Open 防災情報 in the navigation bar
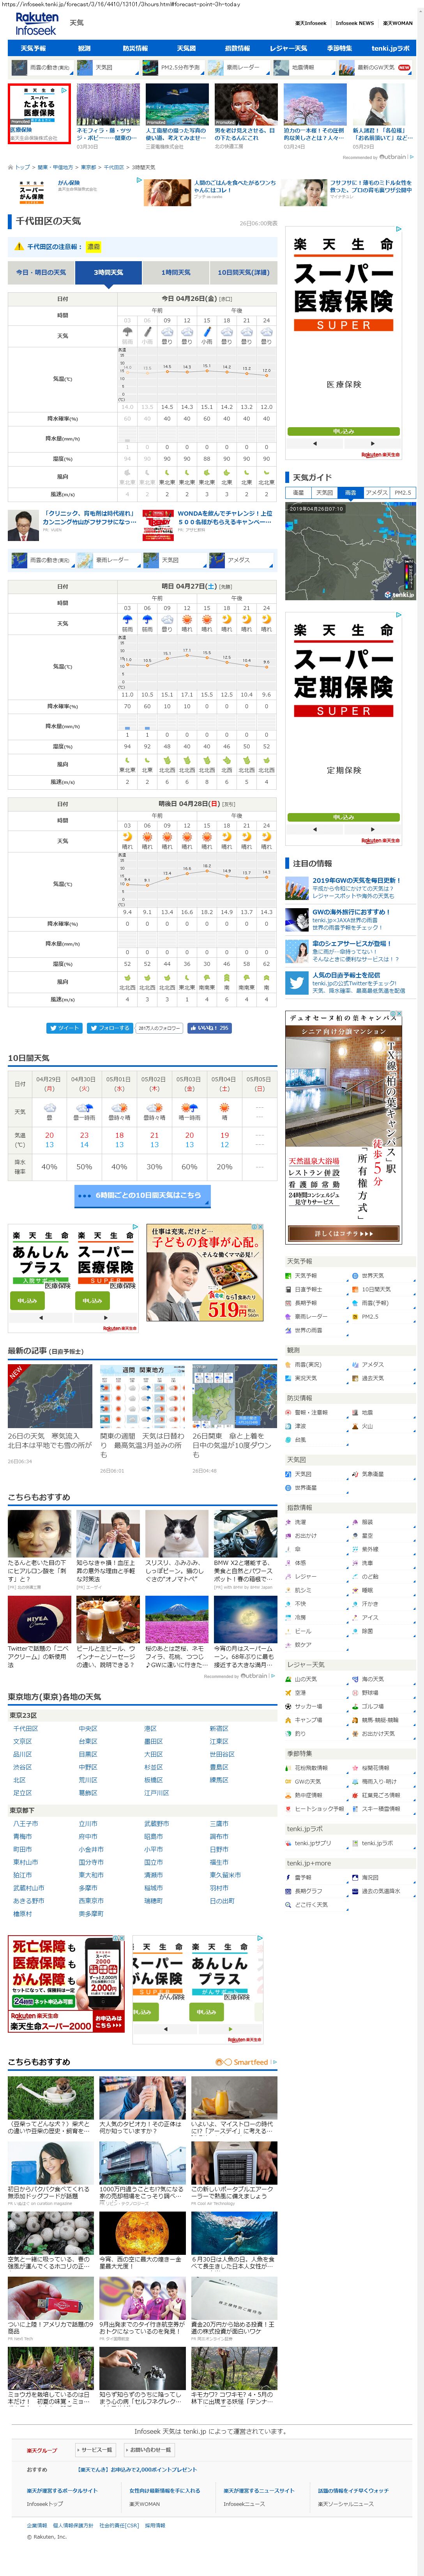This screenshot has height=2576, width=424. pyautogui.click(x=135, y=48)
